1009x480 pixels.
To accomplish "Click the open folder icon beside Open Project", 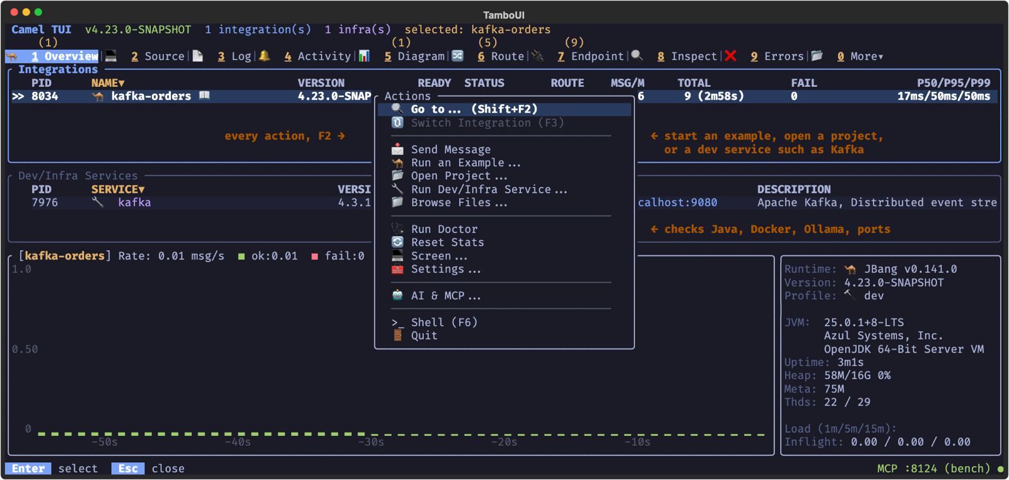I will (397, 176).
